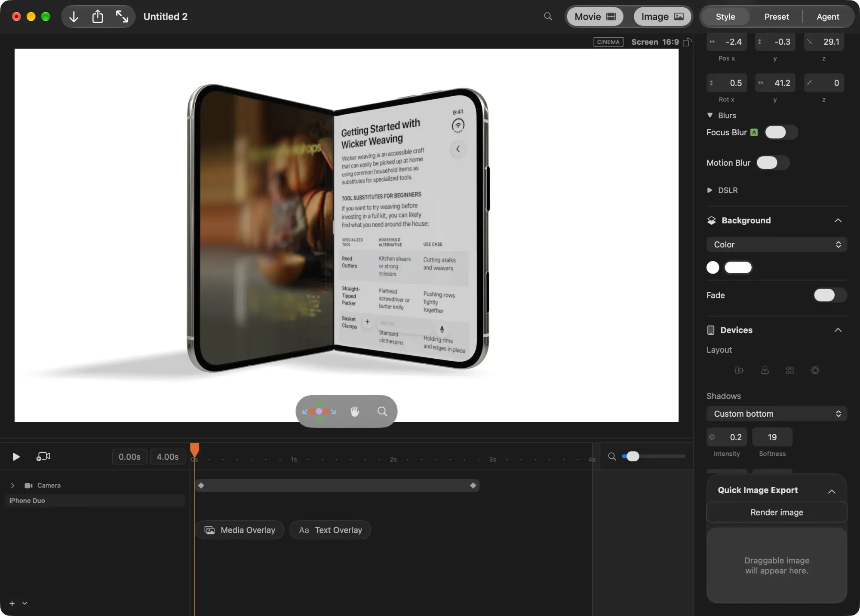Click the plus add icon at bottom left

point(12,604)
